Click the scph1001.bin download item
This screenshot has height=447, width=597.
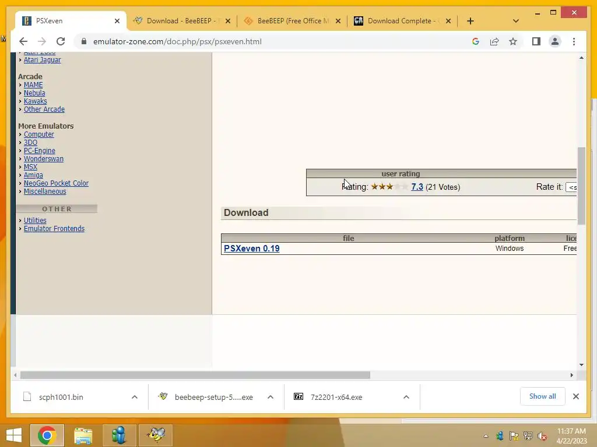61,397
